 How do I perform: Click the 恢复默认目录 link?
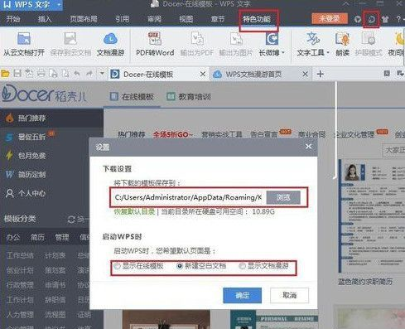pos(134,212)
